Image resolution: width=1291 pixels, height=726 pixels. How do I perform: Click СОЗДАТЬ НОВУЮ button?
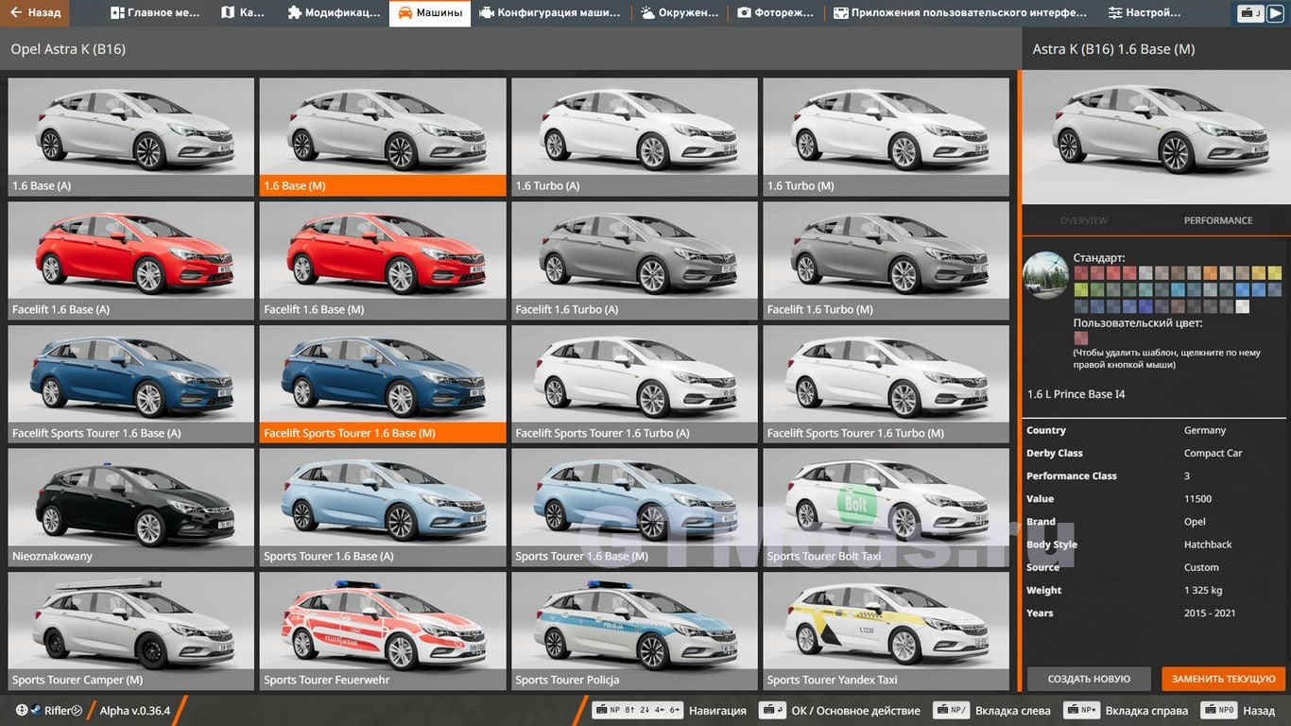[1089, 679]
